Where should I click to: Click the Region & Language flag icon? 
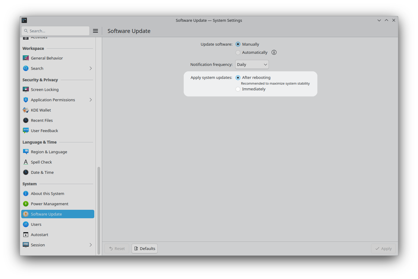[26, 152]
